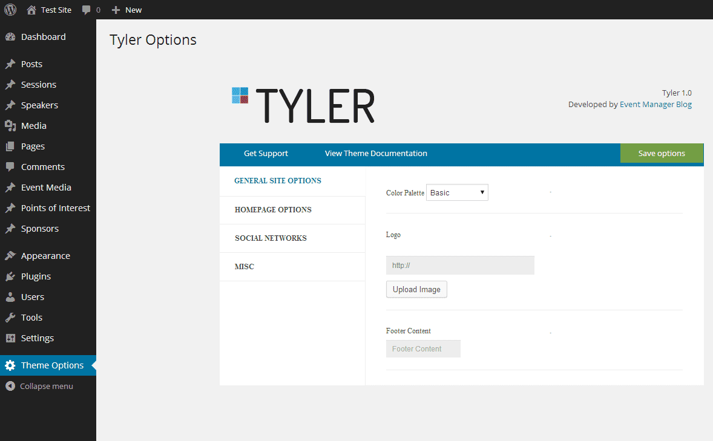Image resolution: width=713 pixels, height=441 pixels.
Task: Open Points of Interest menu label
Action: tap(56, 207)
